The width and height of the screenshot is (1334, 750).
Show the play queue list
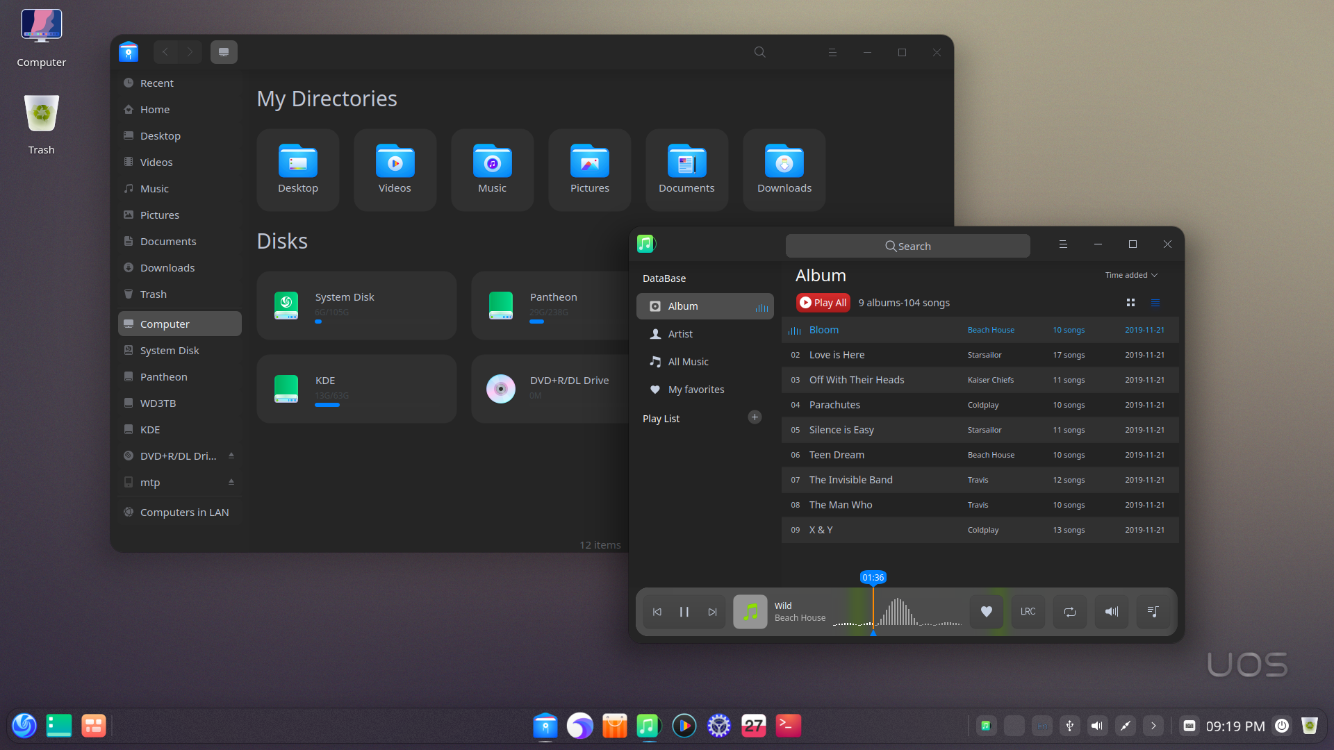point(1153,612)
